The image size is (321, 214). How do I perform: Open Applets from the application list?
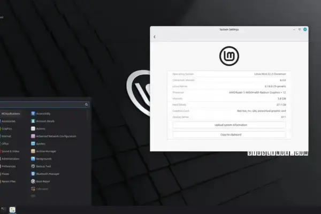(38, 144)
